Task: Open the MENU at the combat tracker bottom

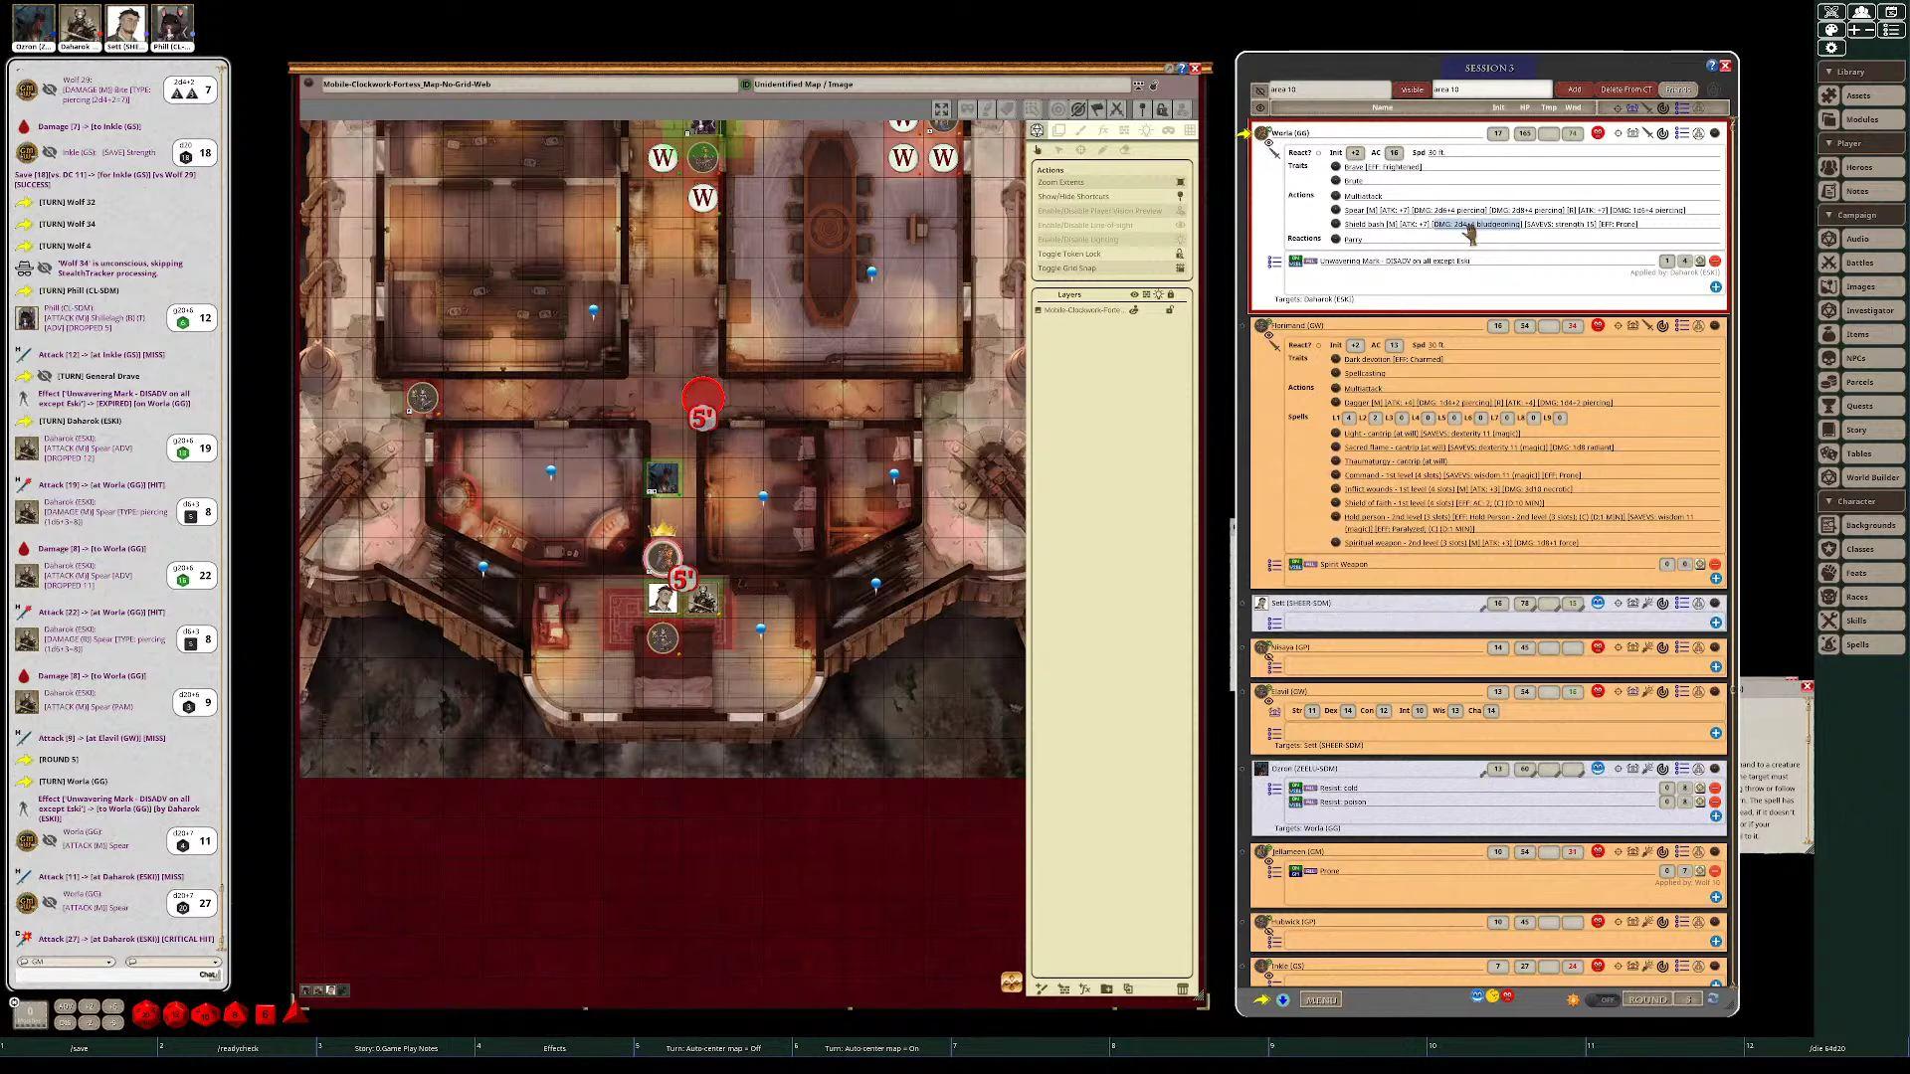Action: coord(1321,999)
